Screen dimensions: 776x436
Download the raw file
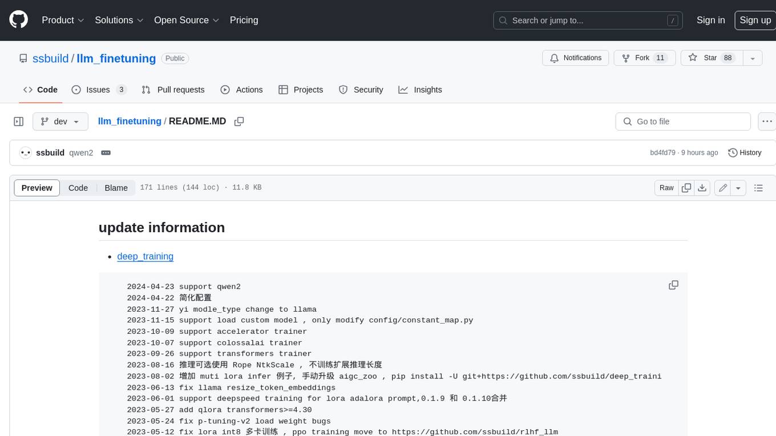click(x=702, y=188)
